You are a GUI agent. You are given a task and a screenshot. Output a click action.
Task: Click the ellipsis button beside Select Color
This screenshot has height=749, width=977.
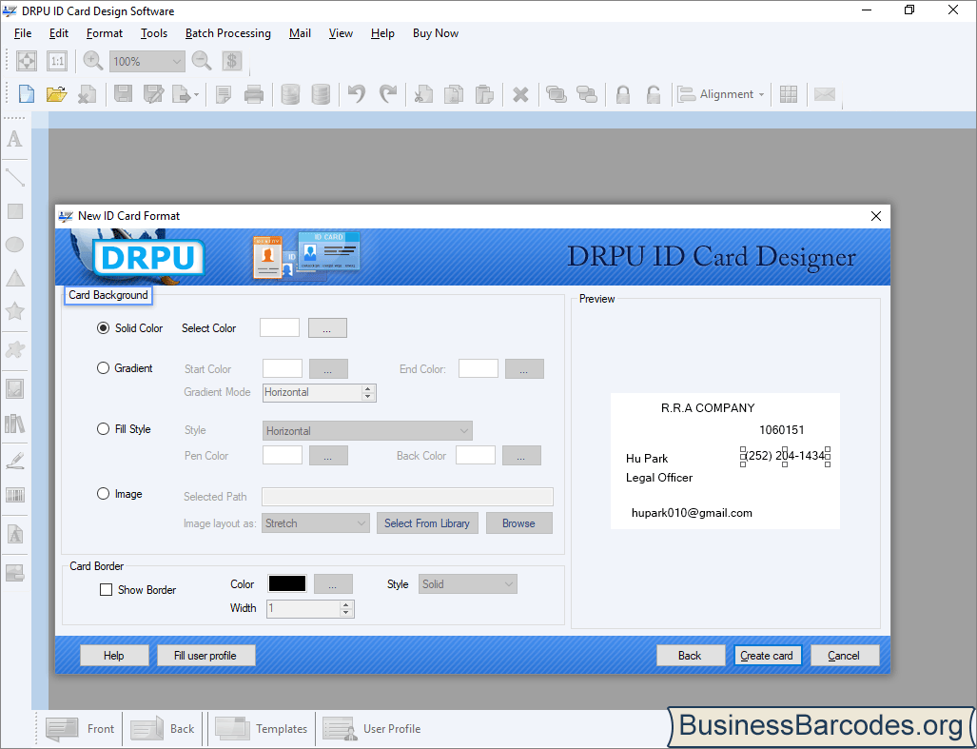(x=327, y=327)
